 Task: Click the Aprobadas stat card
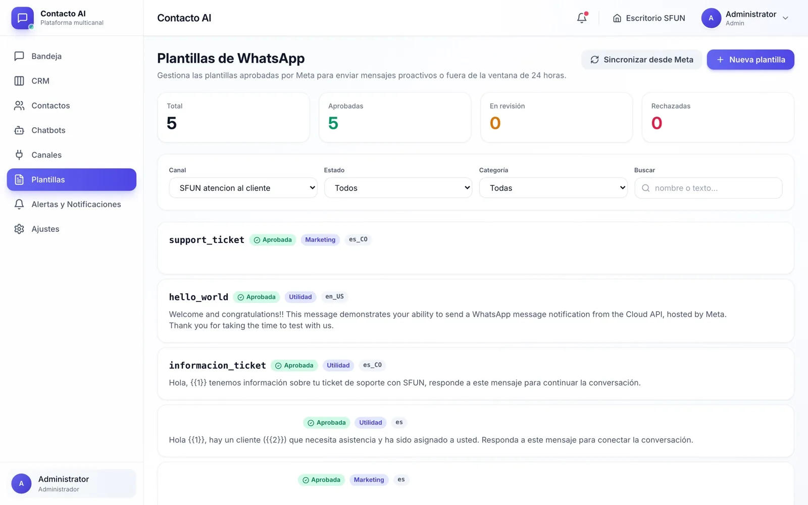[395, 117]
